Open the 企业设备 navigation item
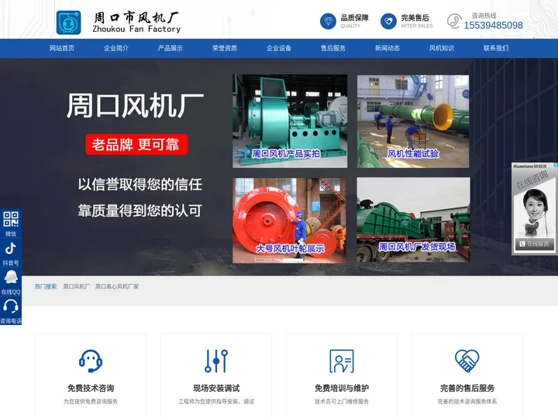 pos(279,48)
